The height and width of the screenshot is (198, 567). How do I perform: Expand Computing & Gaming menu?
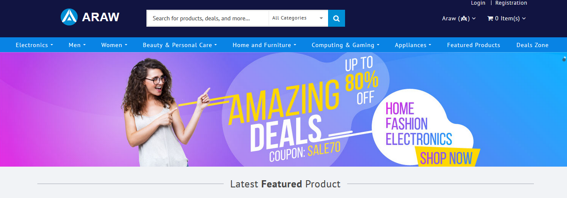[x=345, y=45]
